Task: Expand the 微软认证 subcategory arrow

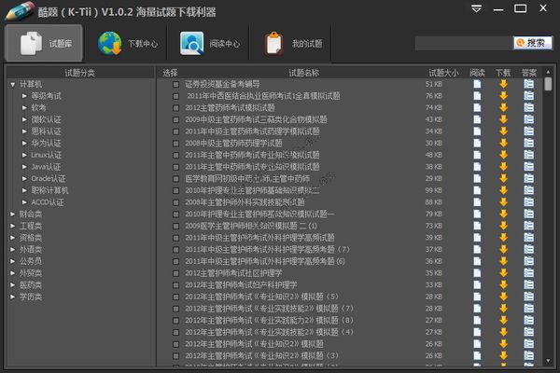Action: pos(24,119)
